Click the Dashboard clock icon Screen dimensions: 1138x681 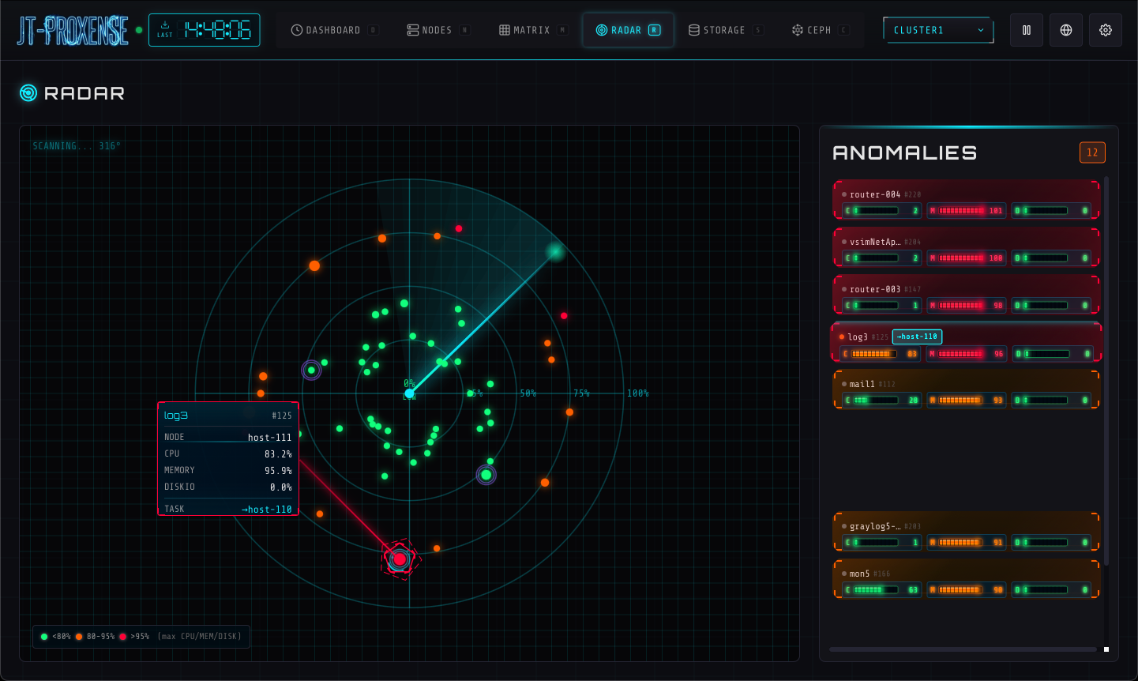click(297, 30)
